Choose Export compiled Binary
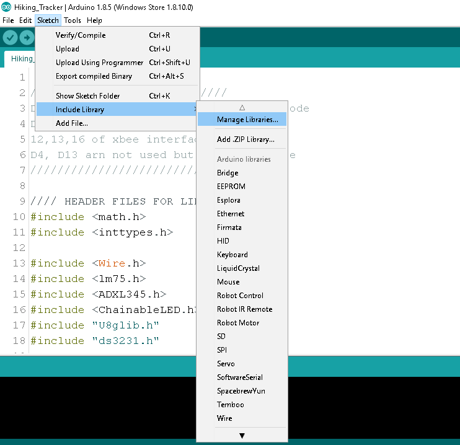 tap(94, 76)
